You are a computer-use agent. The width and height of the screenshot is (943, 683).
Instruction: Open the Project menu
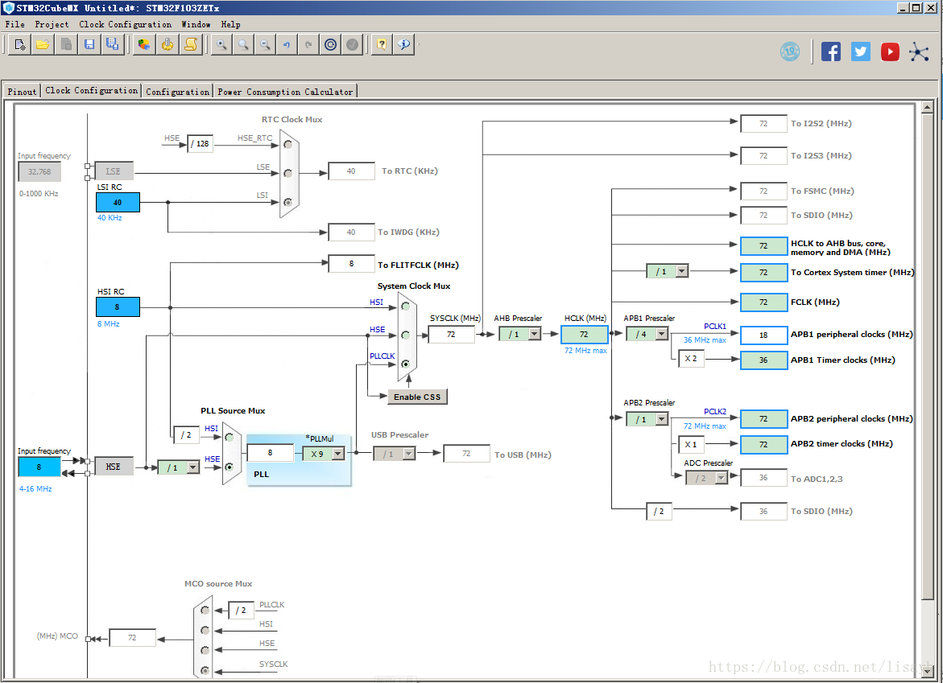click(52, 25)
